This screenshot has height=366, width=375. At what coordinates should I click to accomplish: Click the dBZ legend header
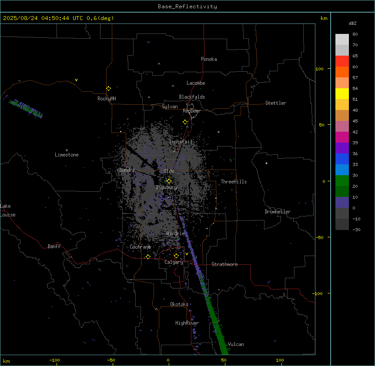(x=352, y=23)
